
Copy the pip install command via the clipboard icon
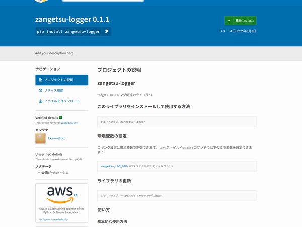point(106,31)
